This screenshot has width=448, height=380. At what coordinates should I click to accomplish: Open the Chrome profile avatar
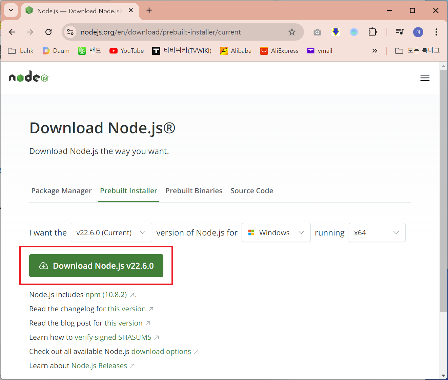pos(418,32)
